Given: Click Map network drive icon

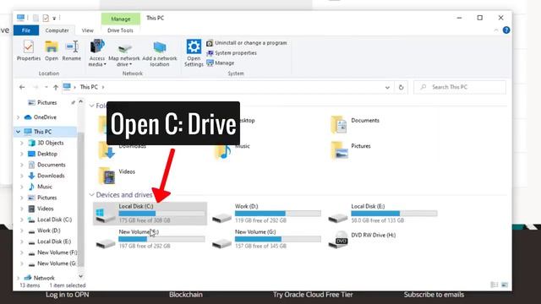Looking at the screenshot, I should tap(124, 52).
